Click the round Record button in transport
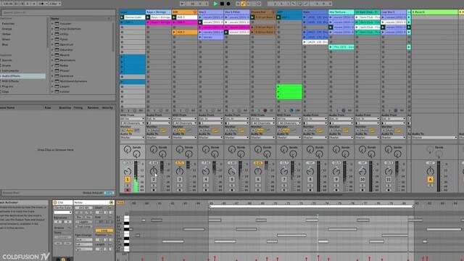The image size is (464, 261). coord(228,4)
